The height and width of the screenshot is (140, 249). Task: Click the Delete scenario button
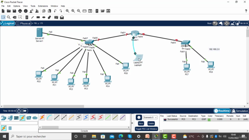click(151, 123)
